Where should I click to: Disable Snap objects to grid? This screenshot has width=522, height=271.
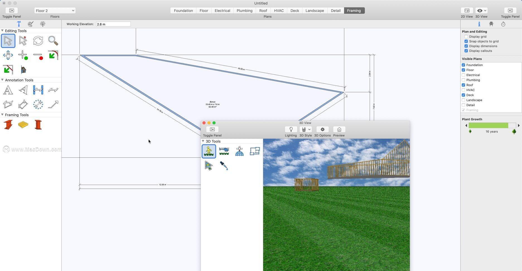coord(466,41)
